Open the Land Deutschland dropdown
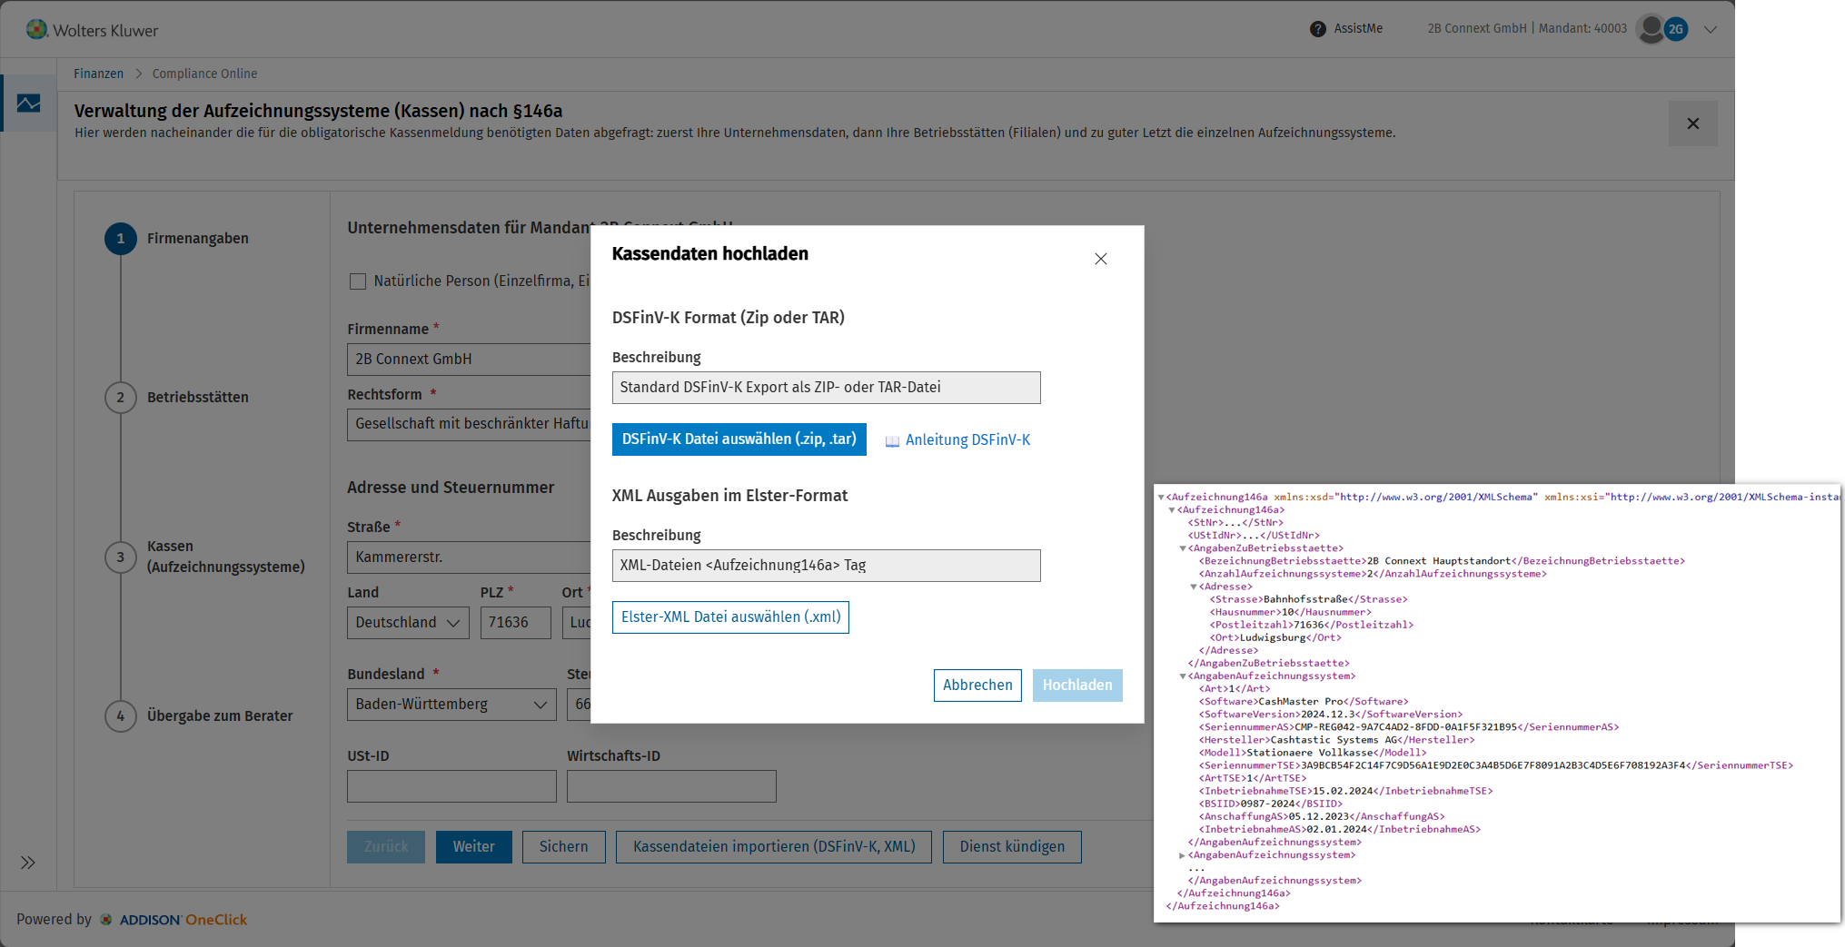The width and height of the screenshot is (1845, 947). [408, 623]
